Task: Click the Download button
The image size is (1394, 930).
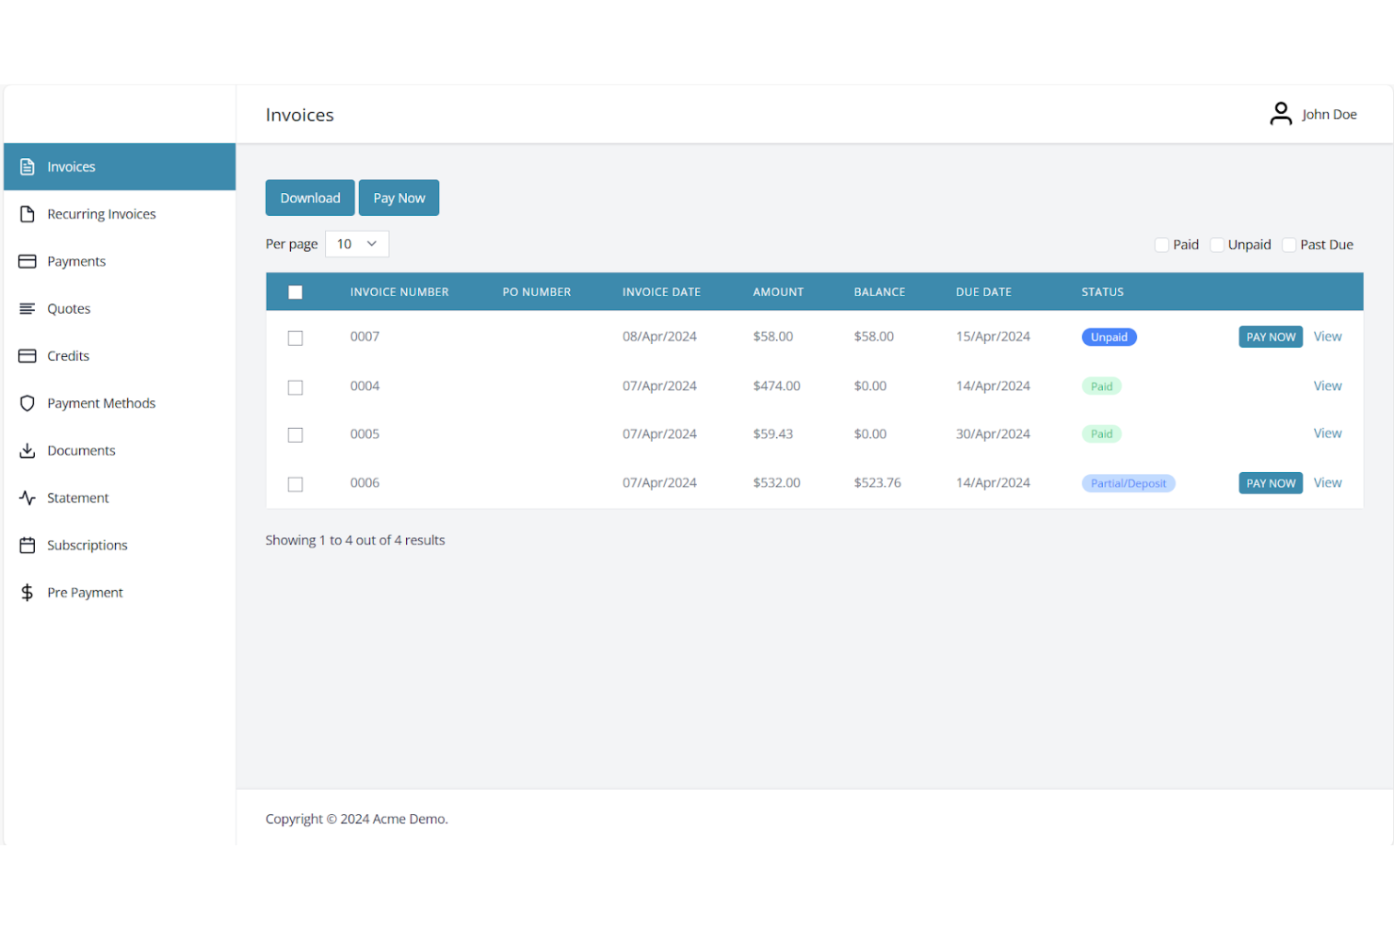Action: pyautogui.click(x=310, y=197)
